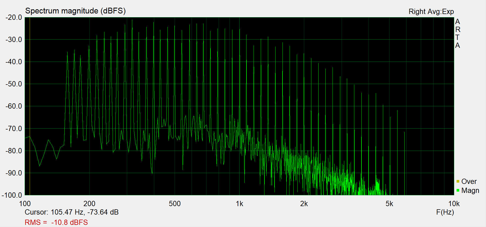Click the '2k' frequency axis label
This screenshot has height=227, width=486.
tap(304, 204)
